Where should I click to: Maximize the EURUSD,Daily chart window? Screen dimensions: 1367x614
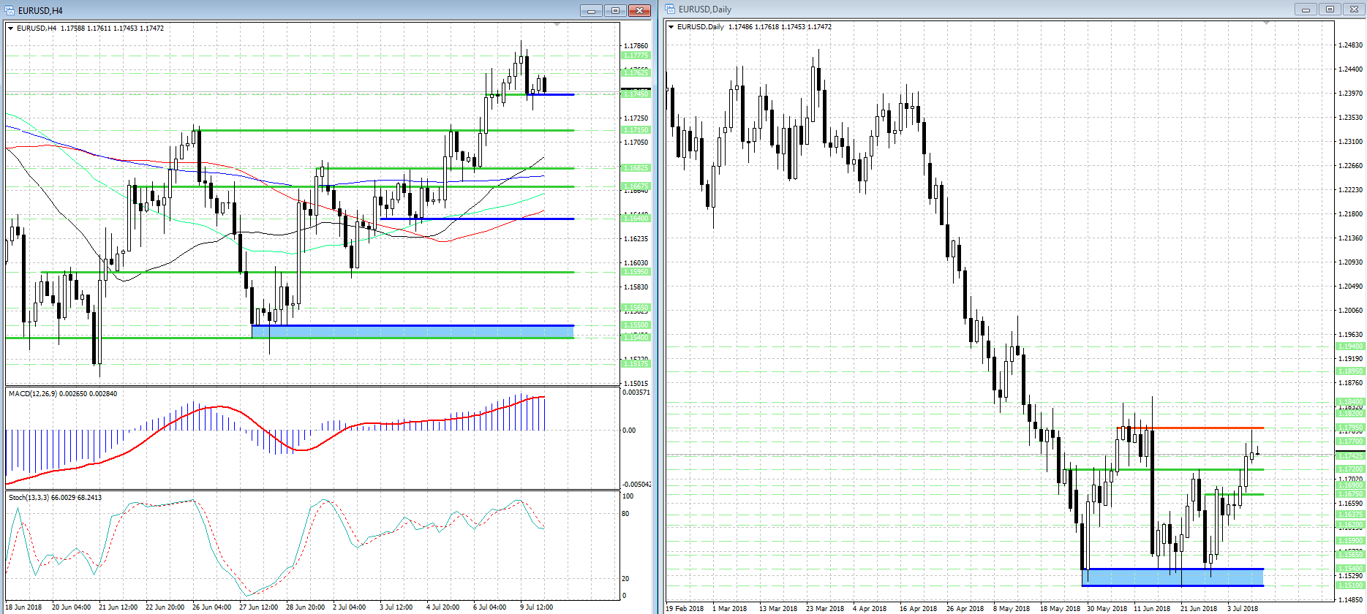click(1330, 10)
